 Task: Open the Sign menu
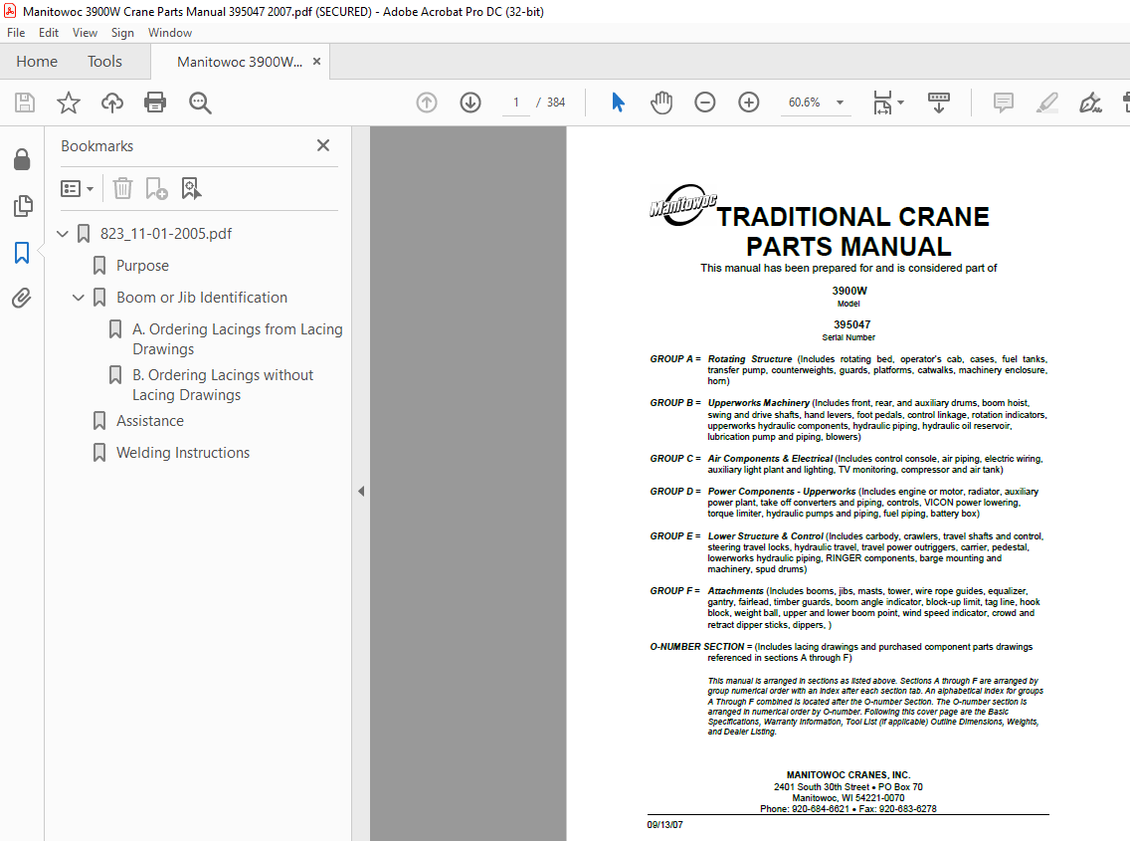(122, 33)
